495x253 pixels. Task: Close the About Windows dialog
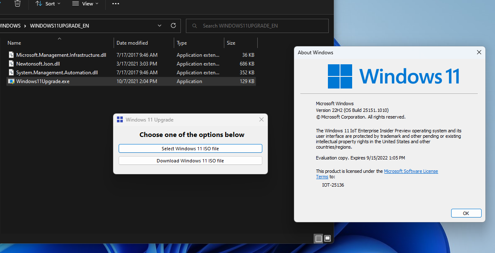[x=479, y=52]
